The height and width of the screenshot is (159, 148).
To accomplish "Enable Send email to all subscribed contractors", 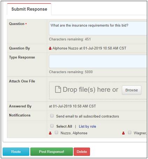I will pos(52,116).
